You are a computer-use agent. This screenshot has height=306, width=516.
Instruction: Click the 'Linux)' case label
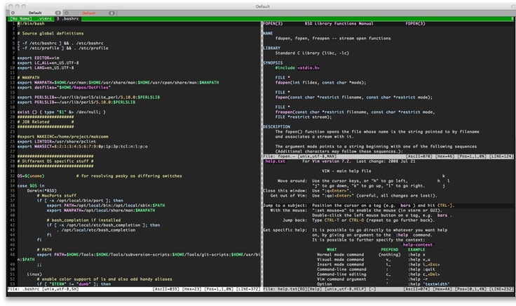pyautogui.click(x=34, y=274)
